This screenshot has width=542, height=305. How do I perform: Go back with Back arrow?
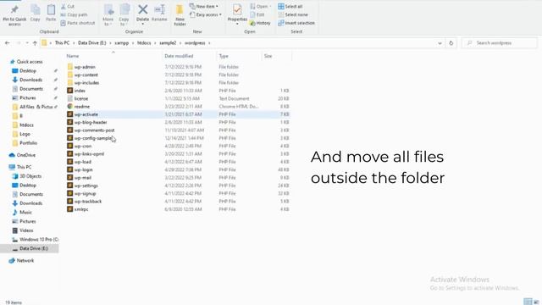coord(8,43)
